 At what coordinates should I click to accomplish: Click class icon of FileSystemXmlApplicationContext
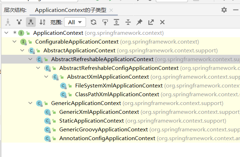(x=63, y=86)
